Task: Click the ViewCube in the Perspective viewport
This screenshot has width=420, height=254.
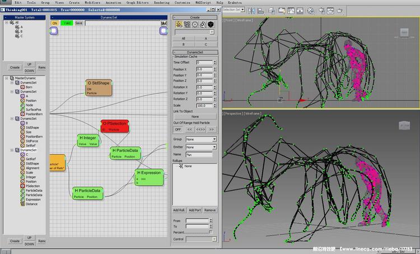Action: [x=404, y=125]
